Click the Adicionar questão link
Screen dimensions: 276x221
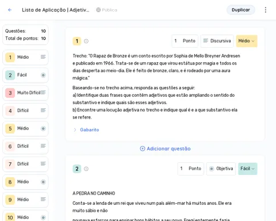coord(165,148)
